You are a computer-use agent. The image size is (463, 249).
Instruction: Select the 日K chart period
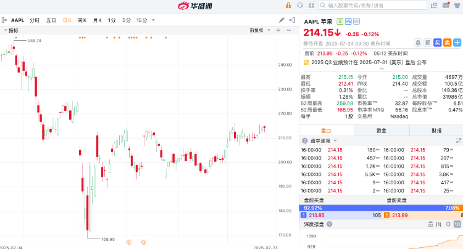pos(67,20)
